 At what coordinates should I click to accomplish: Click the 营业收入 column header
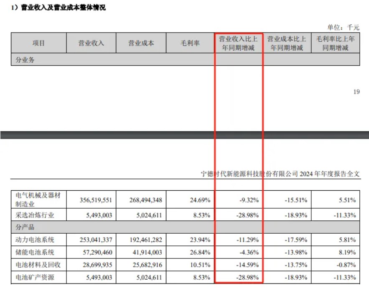point(91,43)
